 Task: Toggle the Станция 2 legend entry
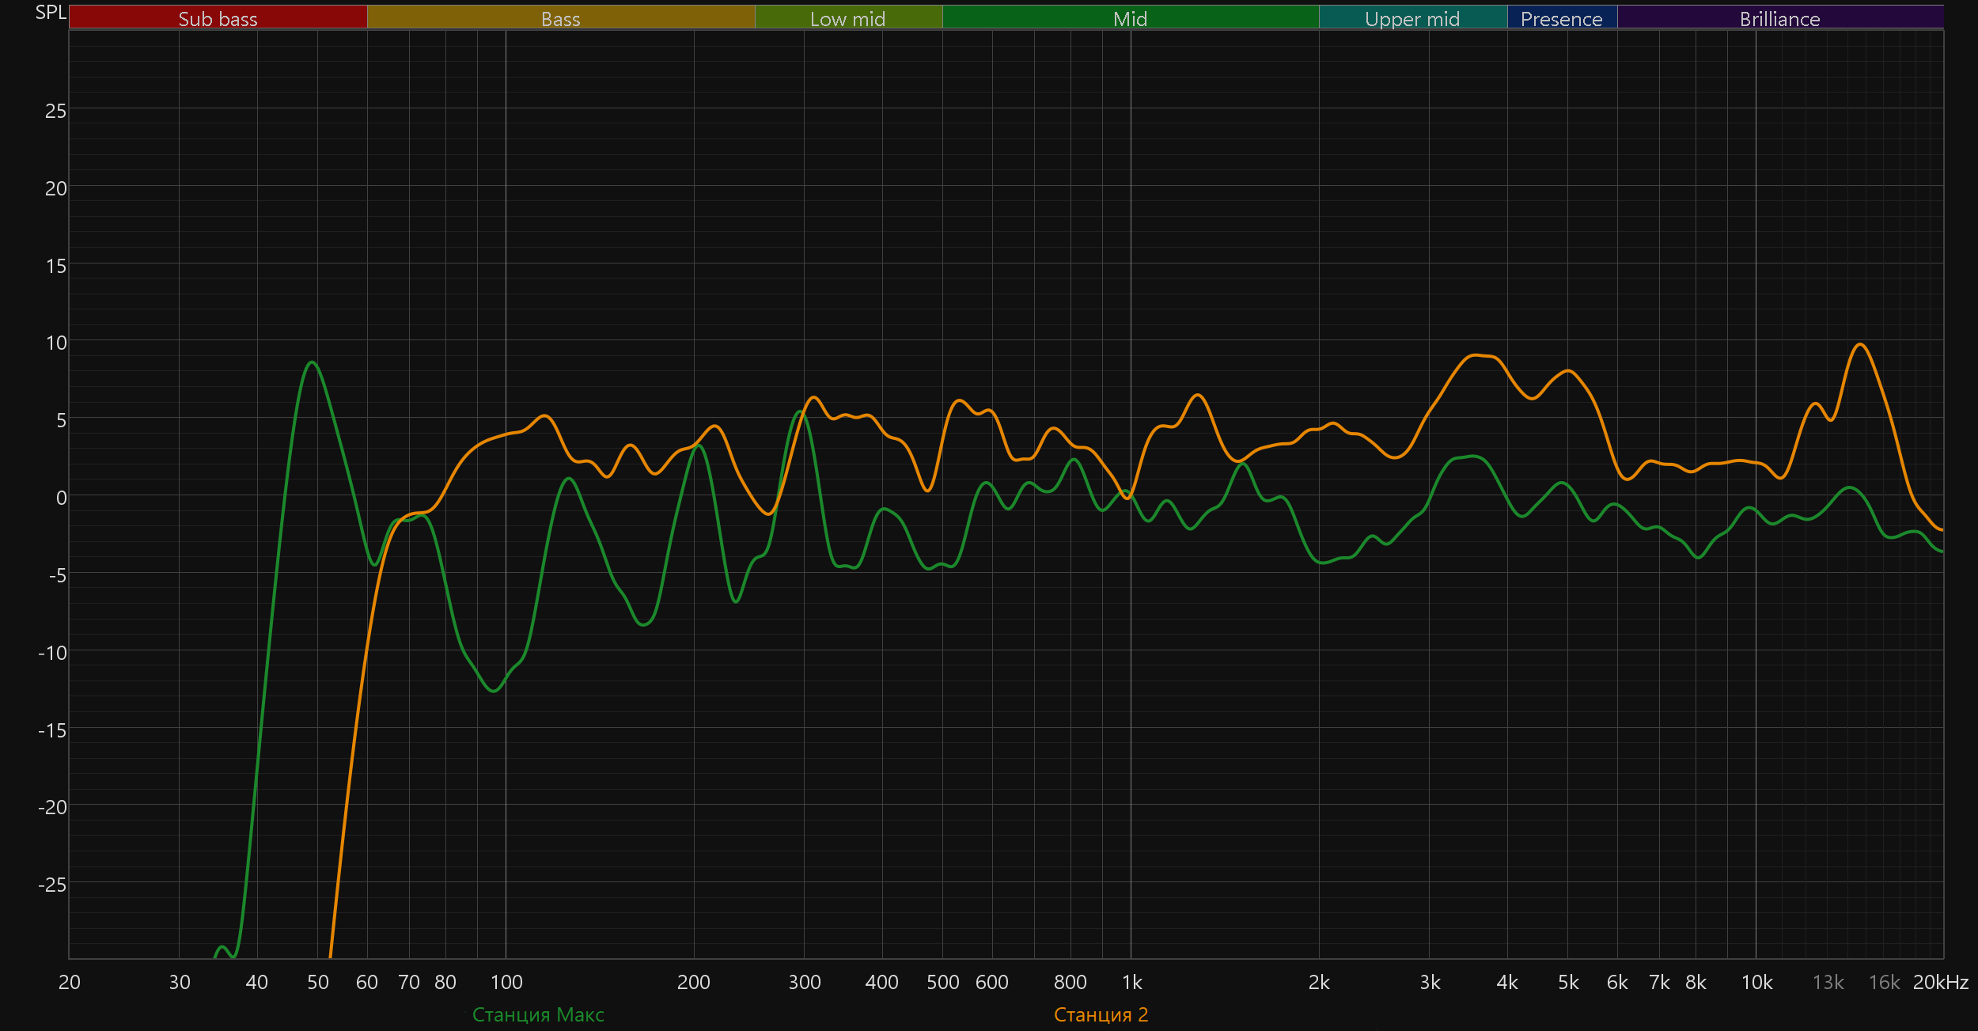click(1101, 1014)
